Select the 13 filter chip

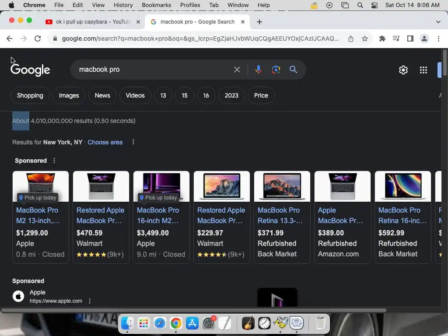(163, 95)
